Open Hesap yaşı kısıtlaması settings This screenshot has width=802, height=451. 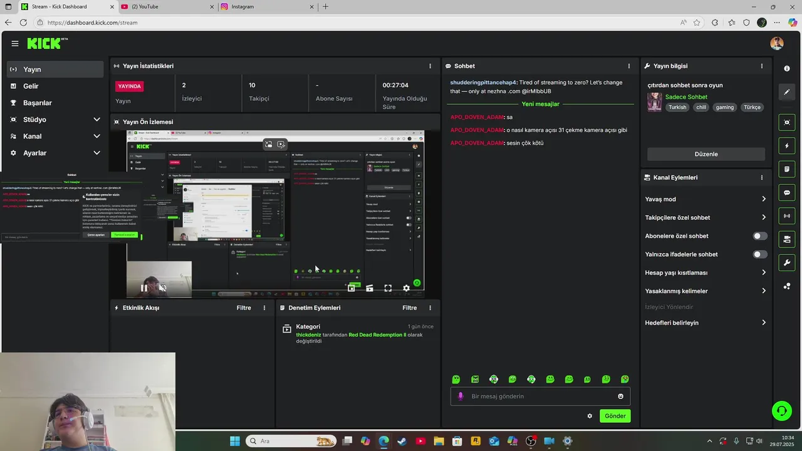(x=706, y=272)
